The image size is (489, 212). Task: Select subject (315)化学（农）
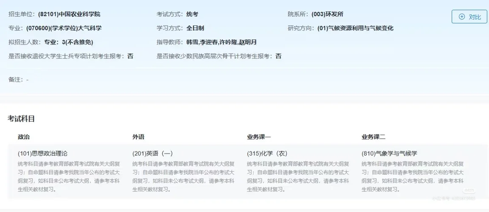point(267,153)
